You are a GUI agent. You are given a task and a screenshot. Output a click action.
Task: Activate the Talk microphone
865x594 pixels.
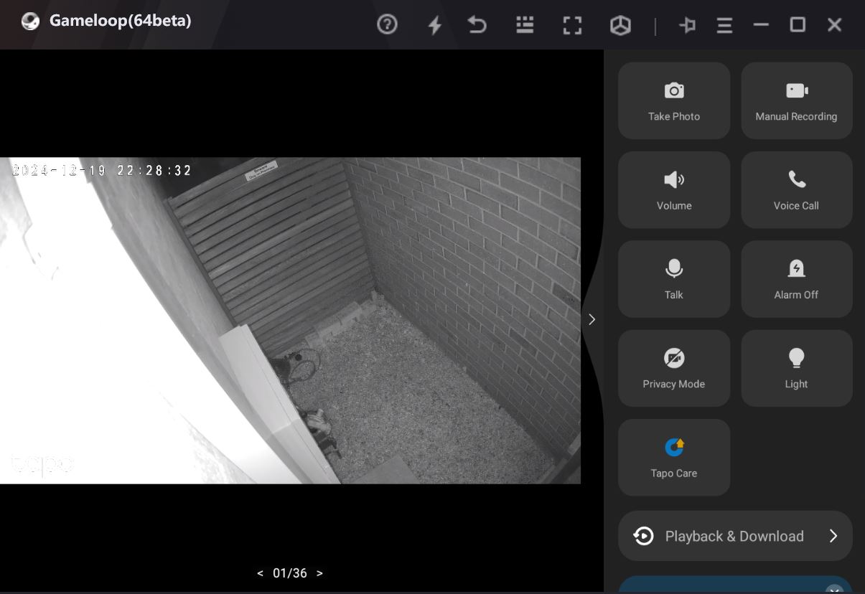(673, 279)
